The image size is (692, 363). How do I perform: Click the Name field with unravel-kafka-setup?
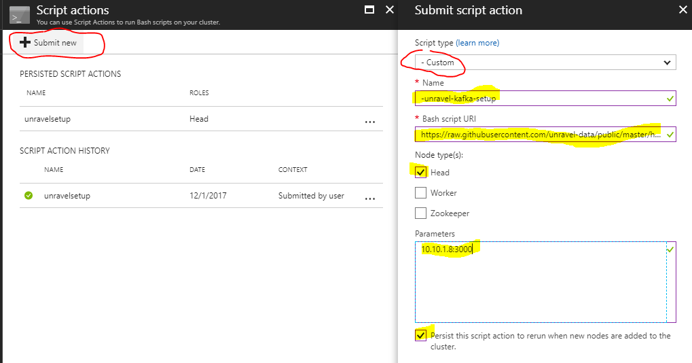click(545, 98)
